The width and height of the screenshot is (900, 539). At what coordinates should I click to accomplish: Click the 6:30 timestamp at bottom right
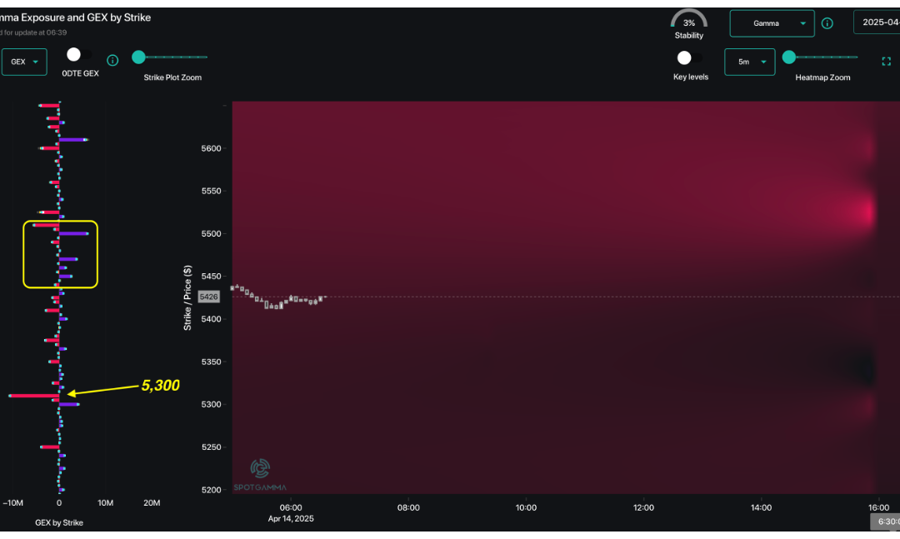[886, 522]
